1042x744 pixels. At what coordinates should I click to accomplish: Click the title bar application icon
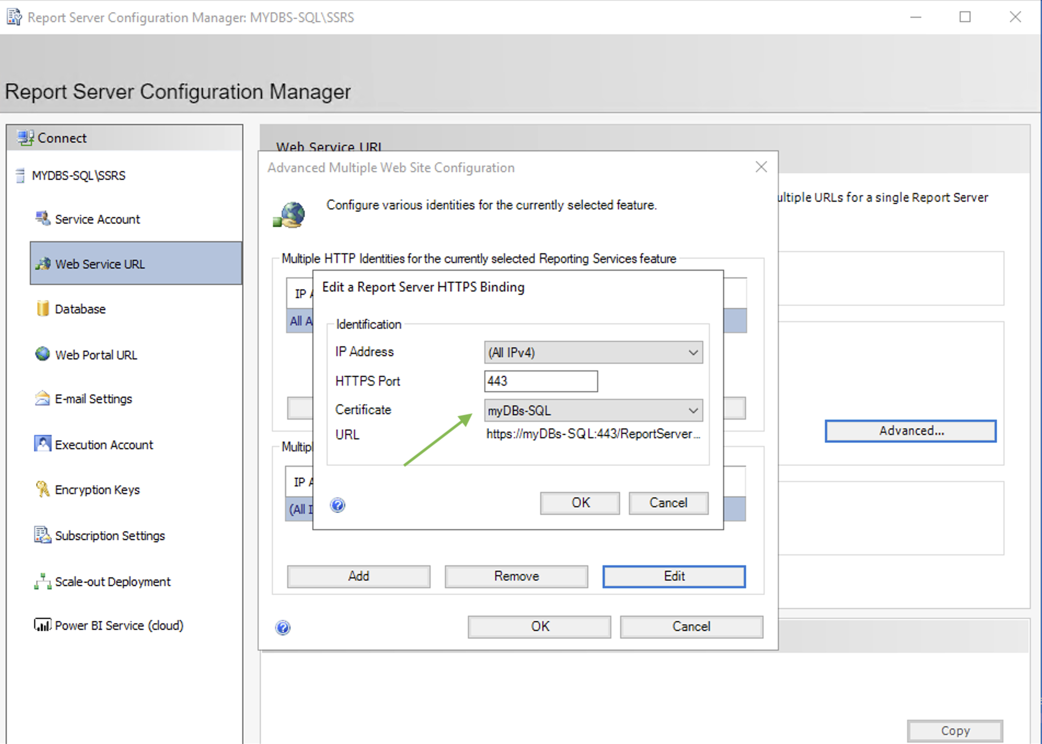[x=14, y=17]
